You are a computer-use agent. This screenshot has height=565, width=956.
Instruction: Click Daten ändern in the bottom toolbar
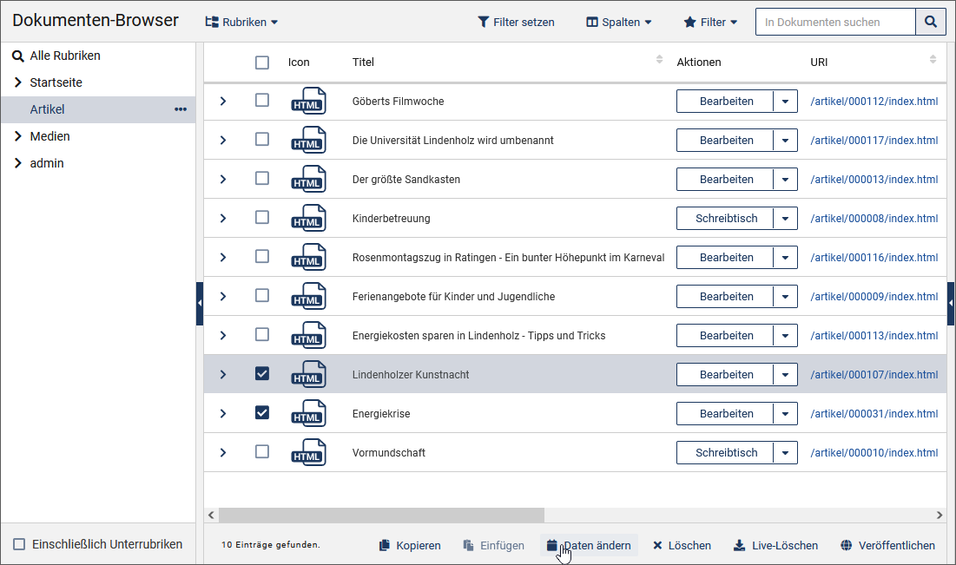(589, 546)
